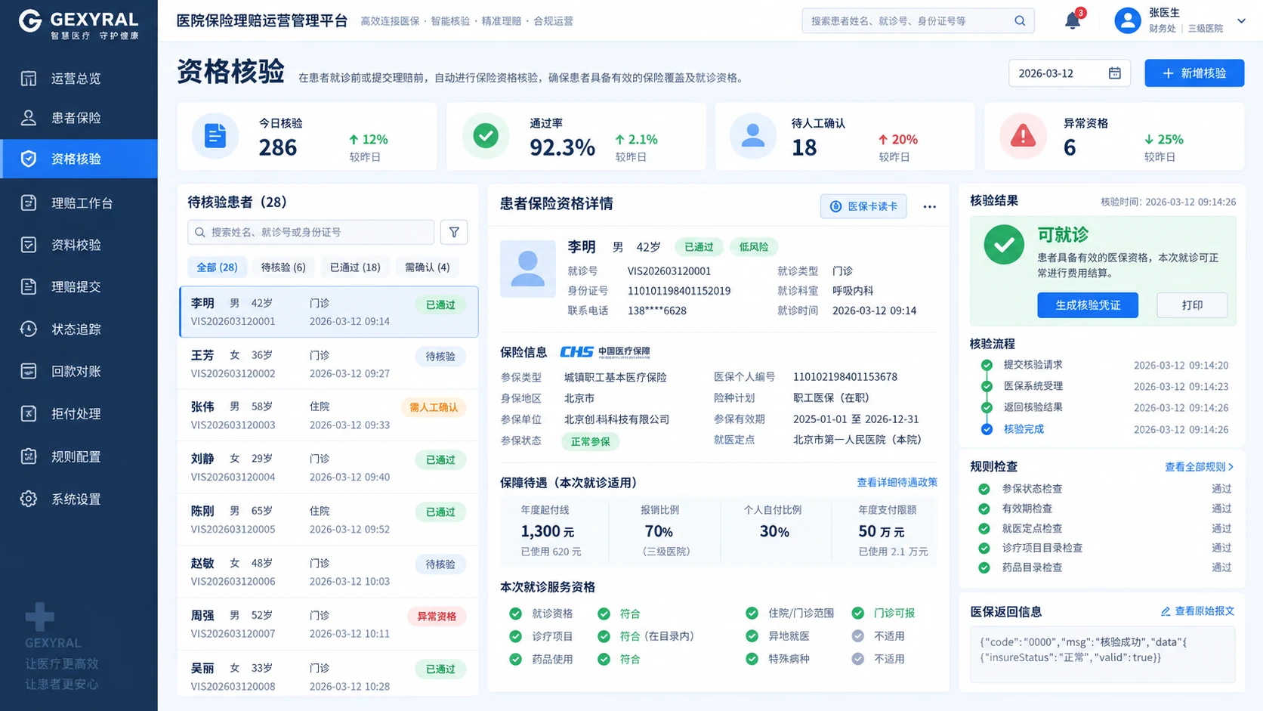Select the 全部 (28) tab
The image size is (1263, 711).
tap(217, 267)
